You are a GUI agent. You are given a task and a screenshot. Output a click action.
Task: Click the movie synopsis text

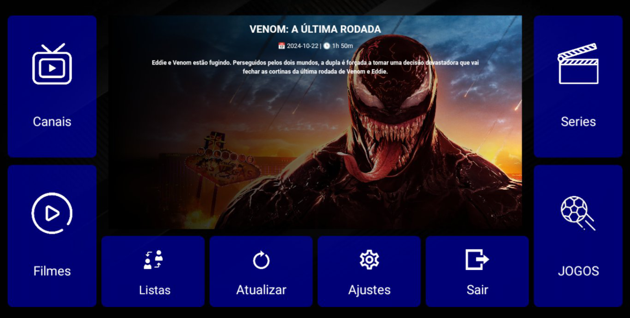click(x=315, y=67)
